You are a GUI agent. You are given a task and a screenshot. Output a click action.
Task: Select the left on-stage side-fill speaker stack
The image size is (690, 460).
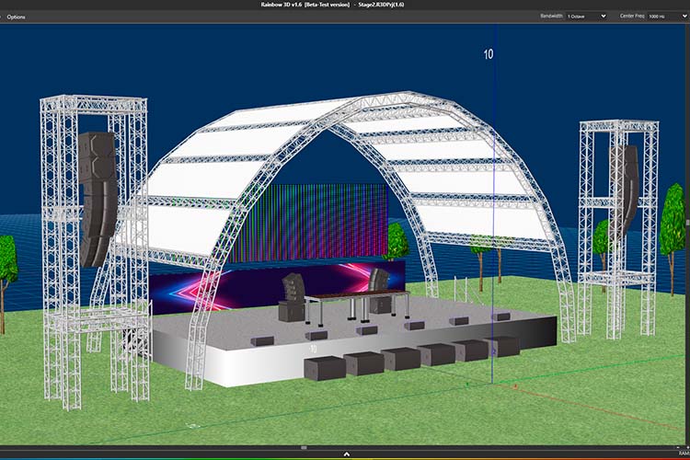pos(293,297)
